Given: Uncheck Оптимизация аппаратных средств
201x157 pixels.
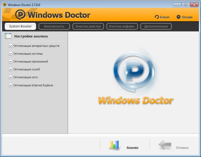Looking at the screenshot, I should click(11, 46).
